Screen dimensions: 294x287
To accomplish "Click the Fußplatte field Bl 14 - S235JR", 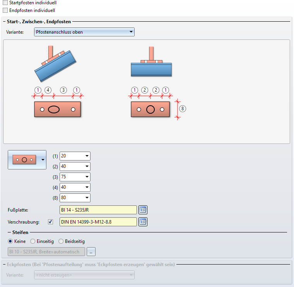I will point(98,210).
